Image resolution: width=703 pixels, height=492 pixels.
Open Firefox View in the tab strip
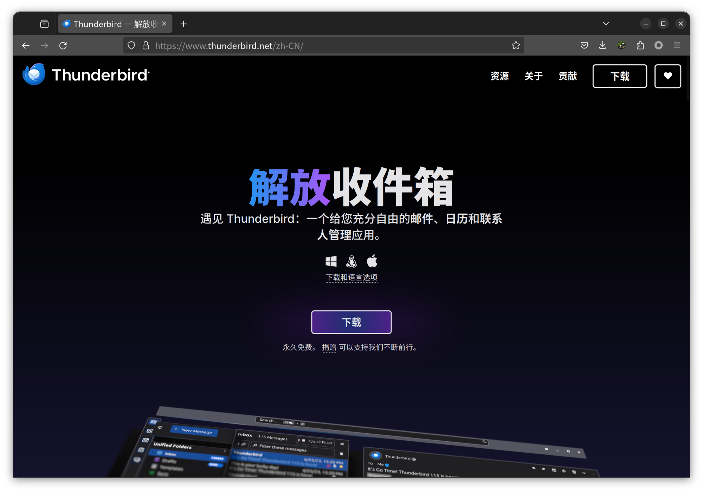(x=44, y=24)
